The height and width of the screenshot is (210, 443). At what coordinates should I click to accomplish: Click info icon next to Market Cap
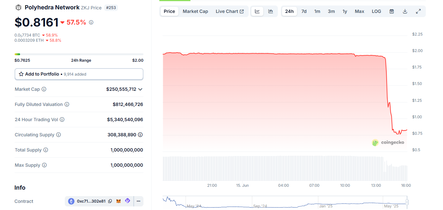(x=44, y=89)
